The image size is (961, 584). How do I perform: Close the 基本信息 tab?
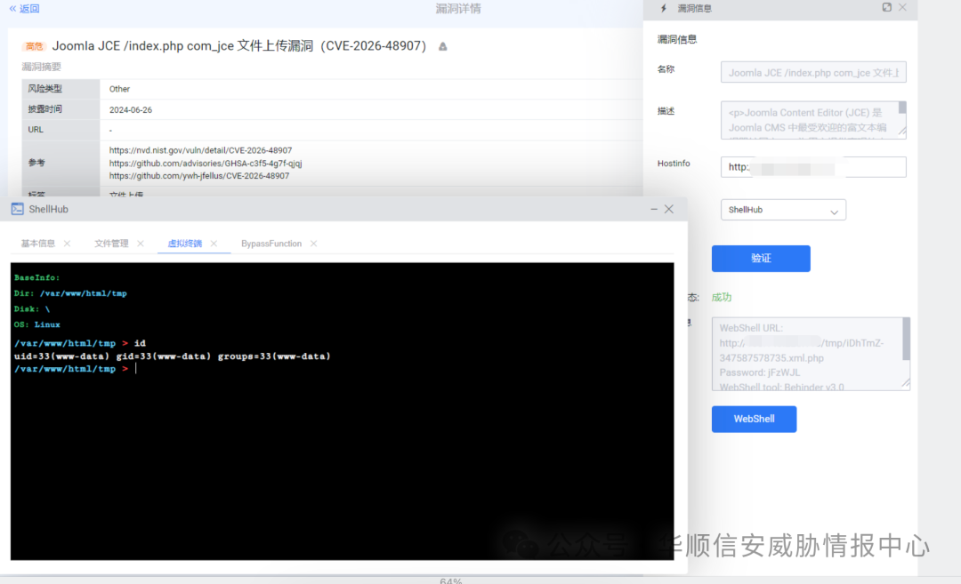pos(68,244)
